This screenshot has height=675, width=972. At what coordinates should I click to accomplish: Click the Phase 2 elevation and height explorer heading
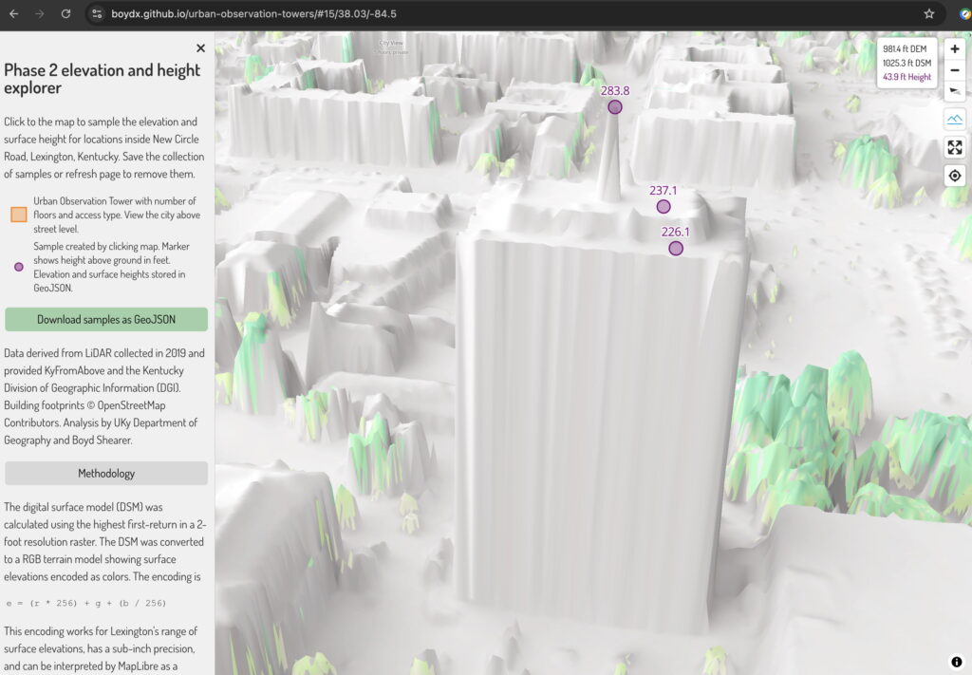pos(103,79)
